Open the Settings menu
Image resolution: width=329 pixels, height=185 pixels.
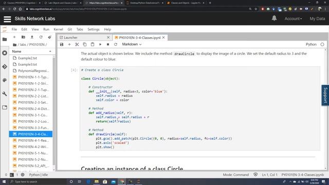[x=94, y=29]
